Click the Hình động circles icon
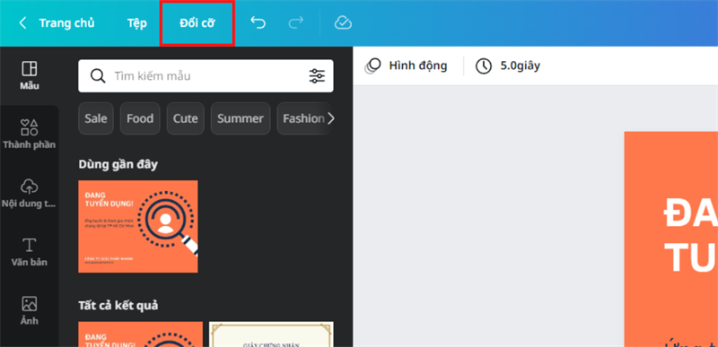 (372, 65)
